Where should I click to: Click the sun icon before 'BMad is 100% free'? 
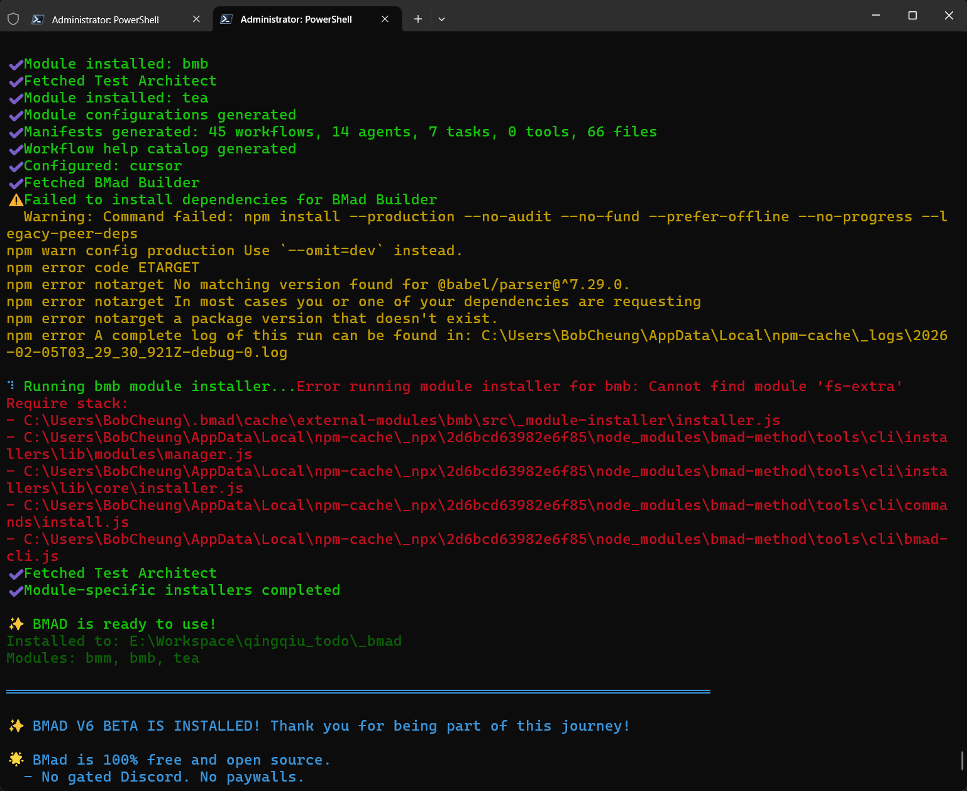tap(16, 760)
